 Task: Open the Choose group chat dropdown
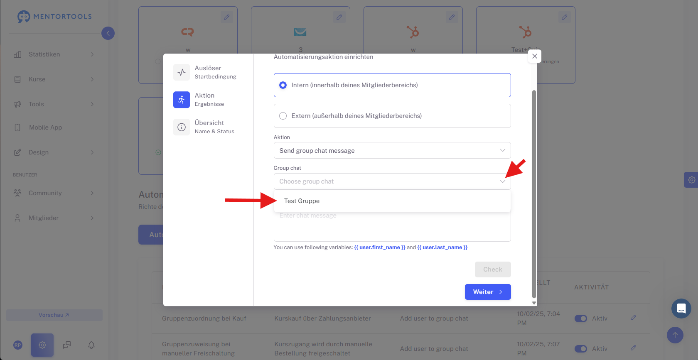[x=392, y=181]
